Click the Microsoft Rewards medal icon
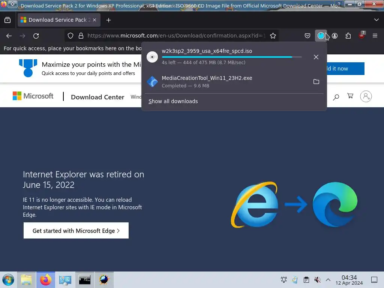384x288 pixels. tap(28, 68)
